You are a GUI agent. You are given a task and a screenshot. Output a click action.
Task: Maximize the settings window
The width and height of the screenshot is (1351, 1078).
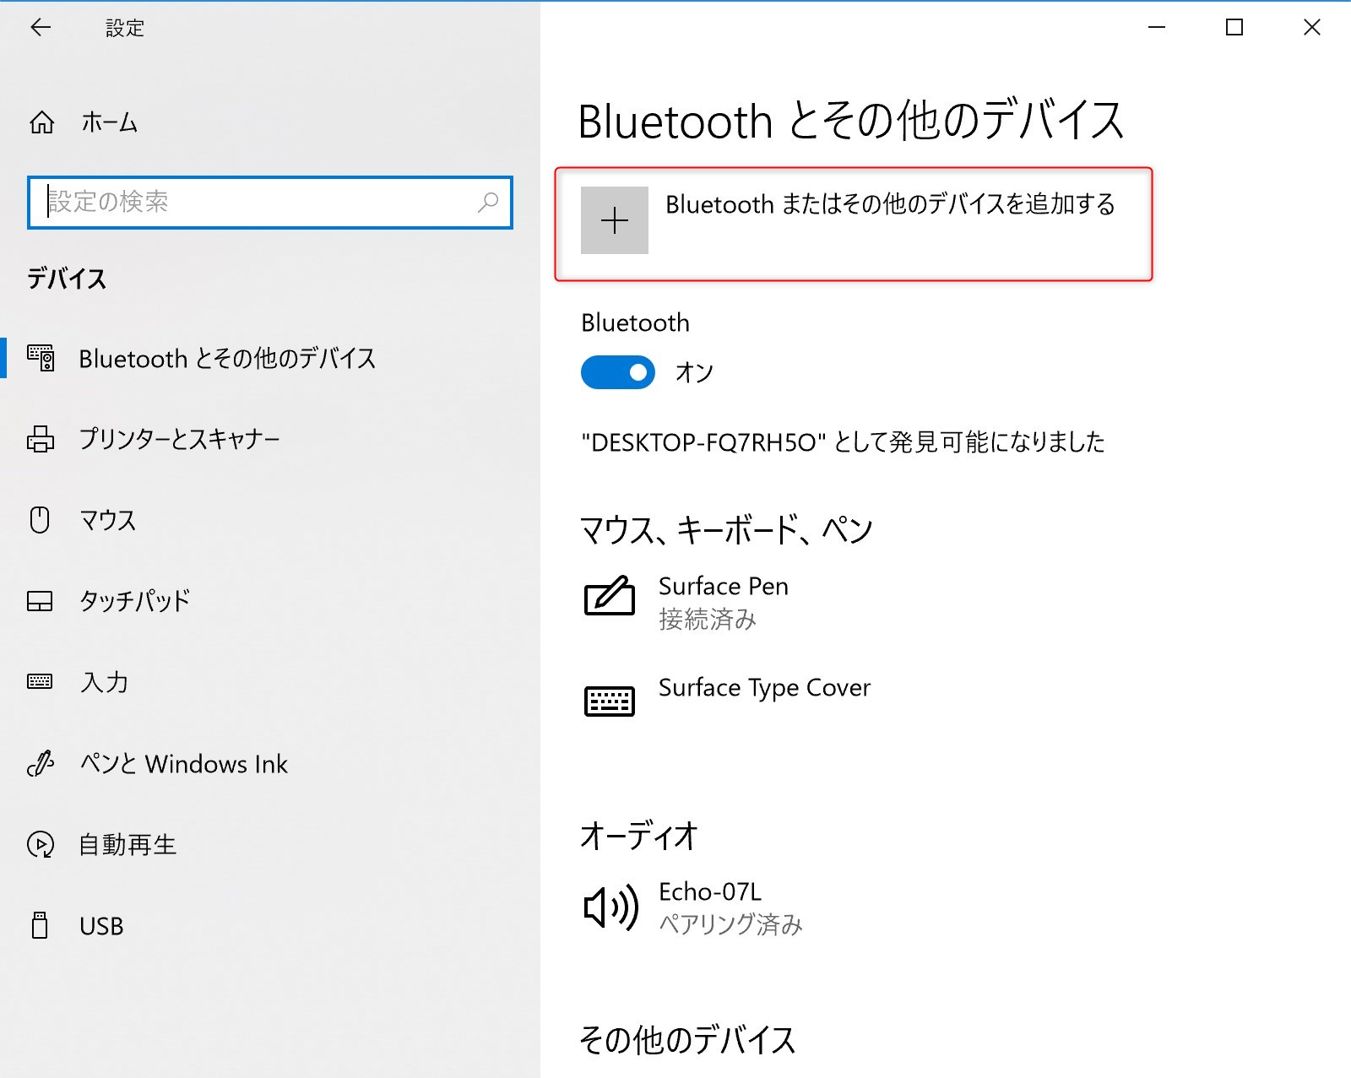[x=1234, y=27]
